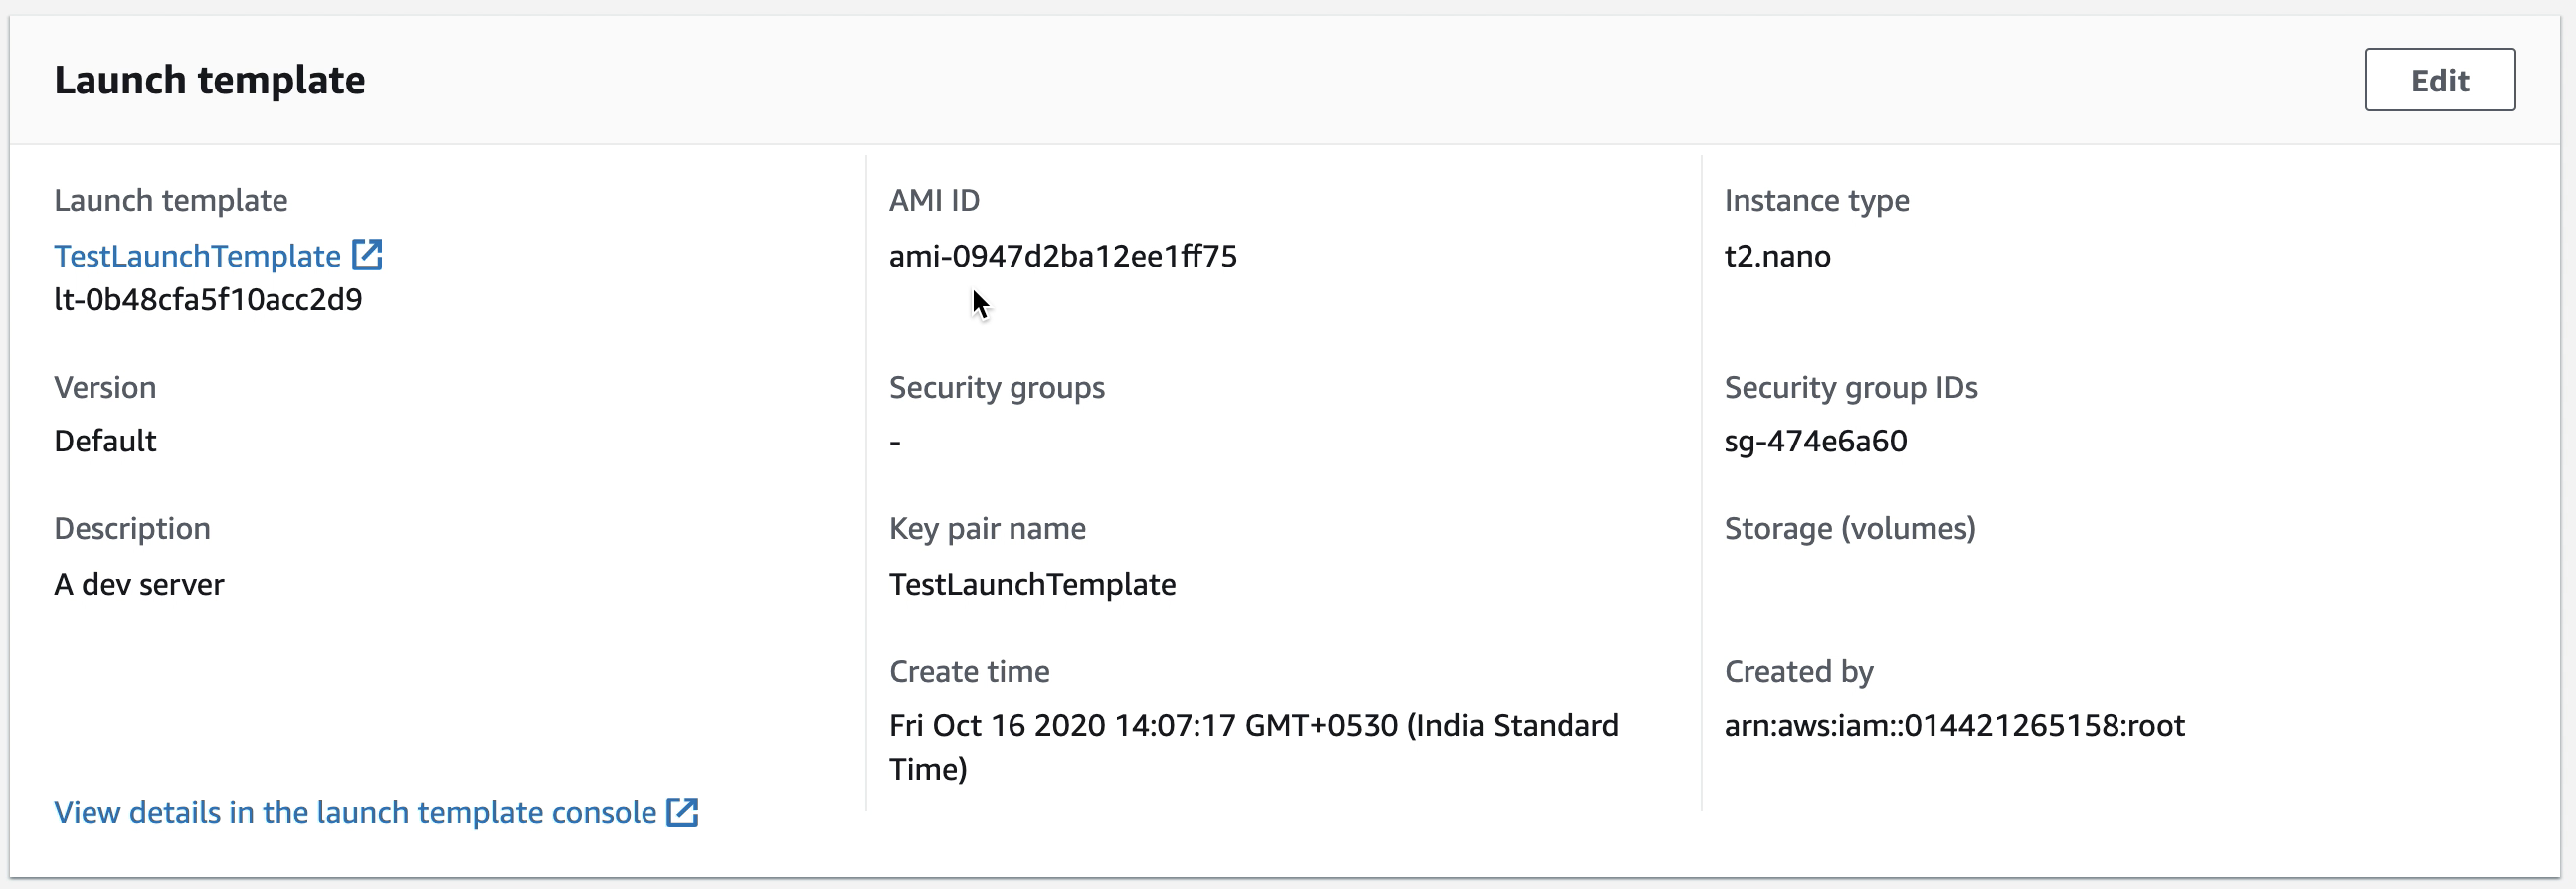Select the AMI ID value ami-0947d2ba12ee1ff75
The width and height of the screenshot is (2576, 889).
[1063, 256]
